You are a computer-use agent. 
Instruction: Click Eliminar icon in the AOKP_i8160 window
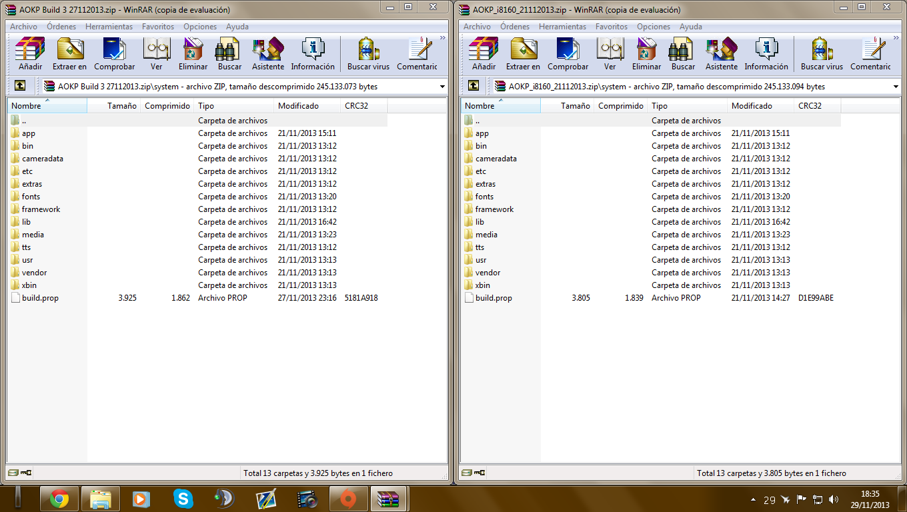pos(646,54)
